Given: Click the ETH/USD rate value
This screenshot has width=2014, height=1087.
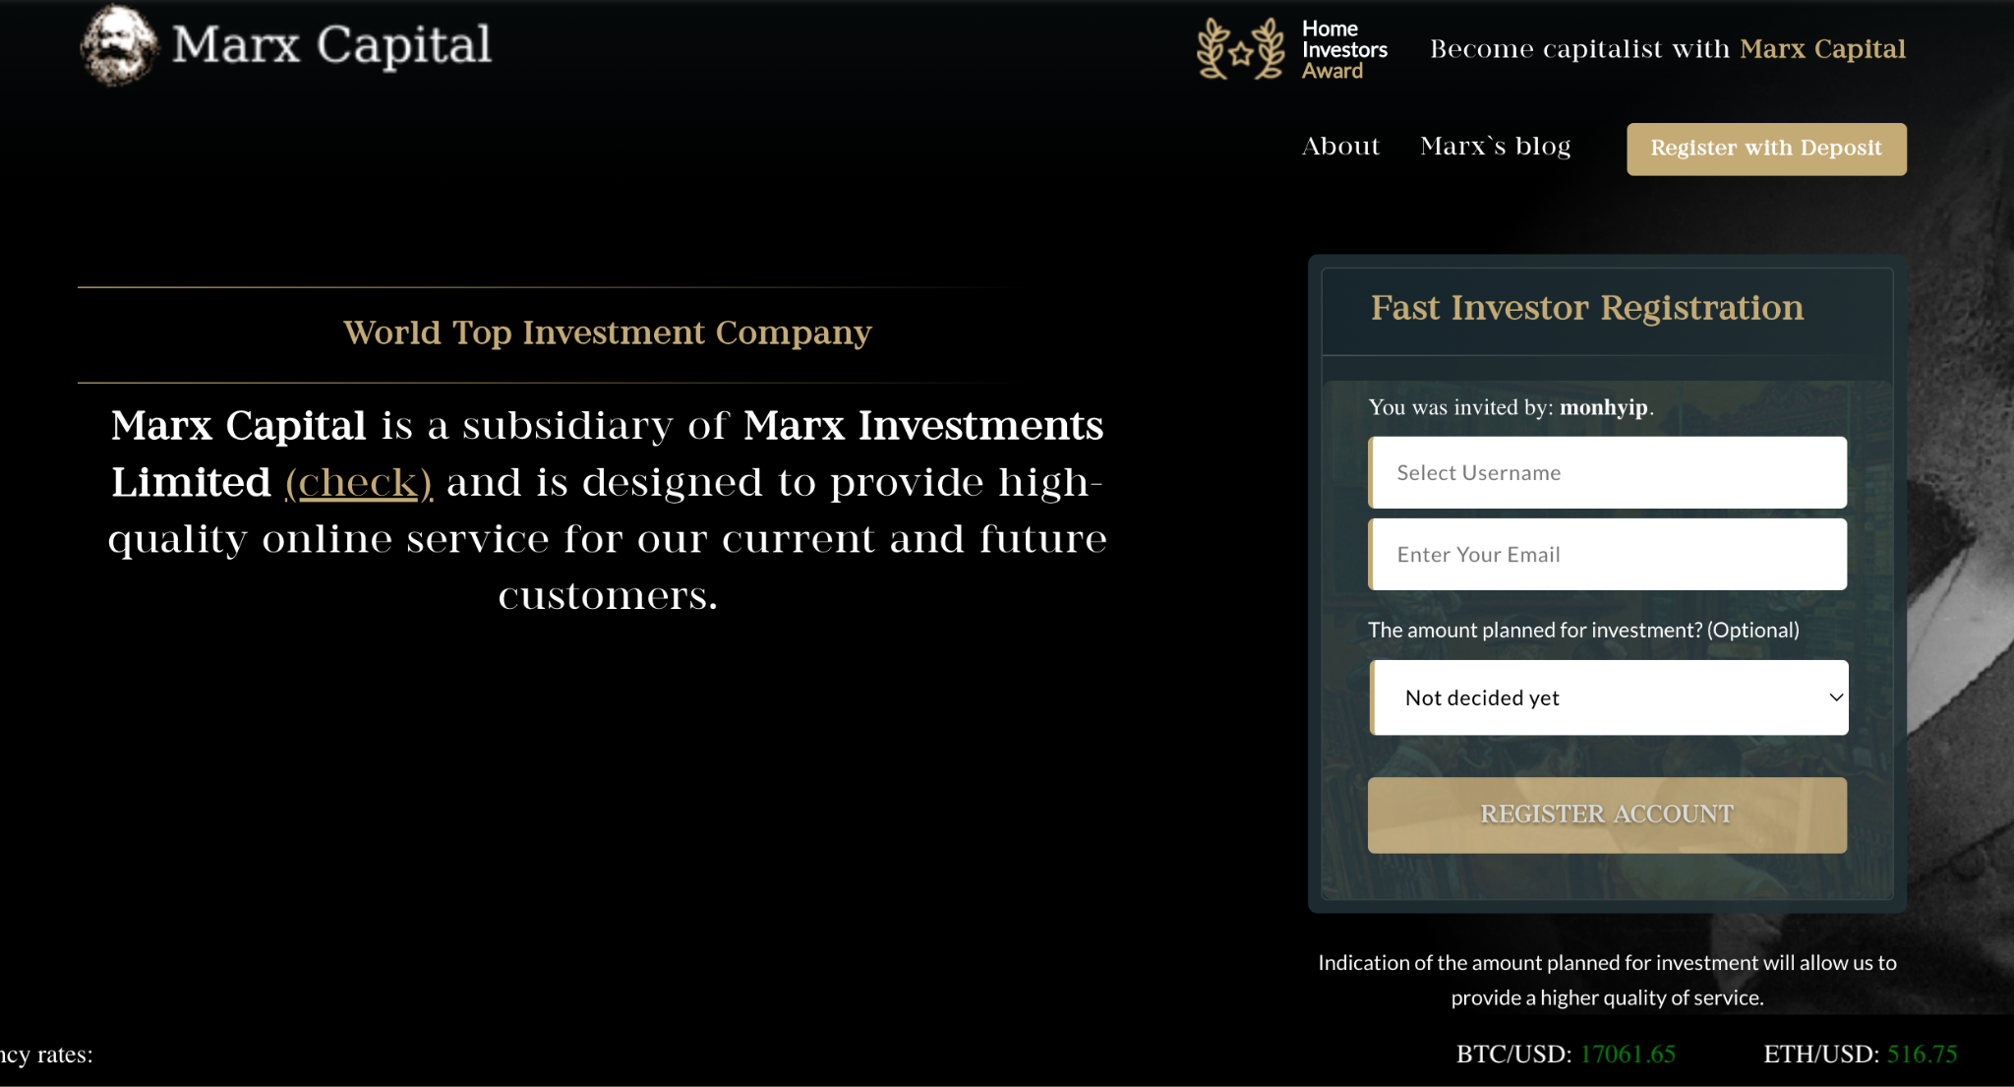Looking at the screenshot, I should point(1922,1055).
